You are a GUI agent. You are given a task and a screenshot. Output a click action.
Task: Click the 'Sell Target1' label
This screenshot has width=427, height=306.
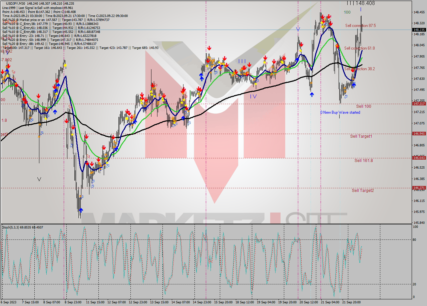click(x=361, y=136)
